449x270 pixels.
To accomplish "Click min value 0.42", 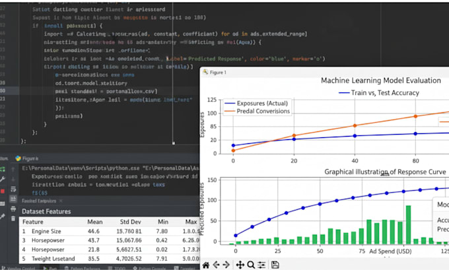I will pos(162,240).
